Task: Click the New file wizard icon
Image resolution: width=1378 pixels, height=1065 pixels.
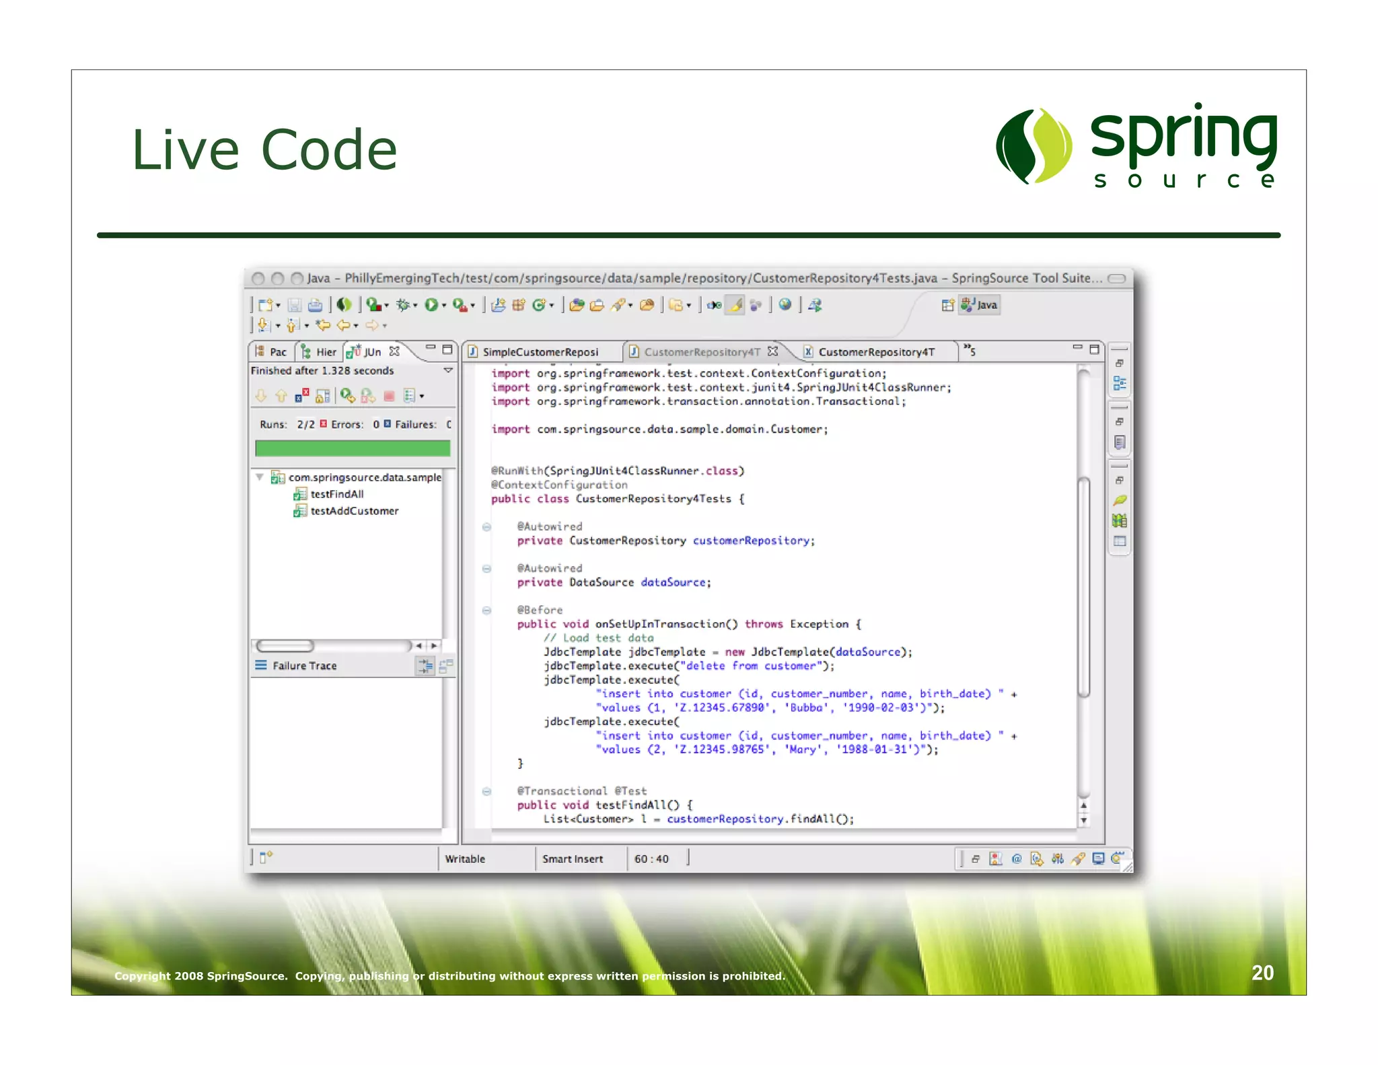Action: [266, 305]
